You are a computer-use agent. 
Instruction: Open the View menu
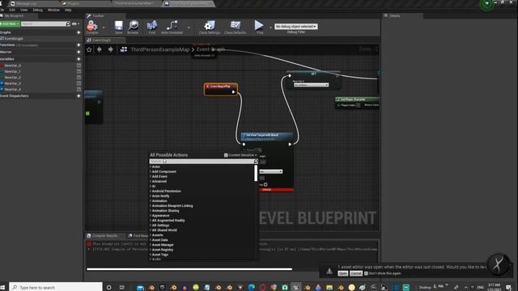pos(24,10)
